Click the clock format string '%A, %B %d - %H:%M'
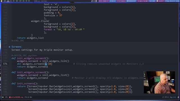 point(70,29)
